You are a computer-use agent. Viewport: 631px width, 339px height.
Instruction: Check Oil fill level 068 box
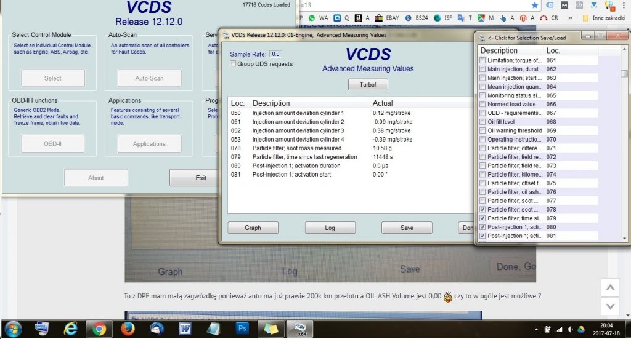pyautogui.click(x=482, y=122)
